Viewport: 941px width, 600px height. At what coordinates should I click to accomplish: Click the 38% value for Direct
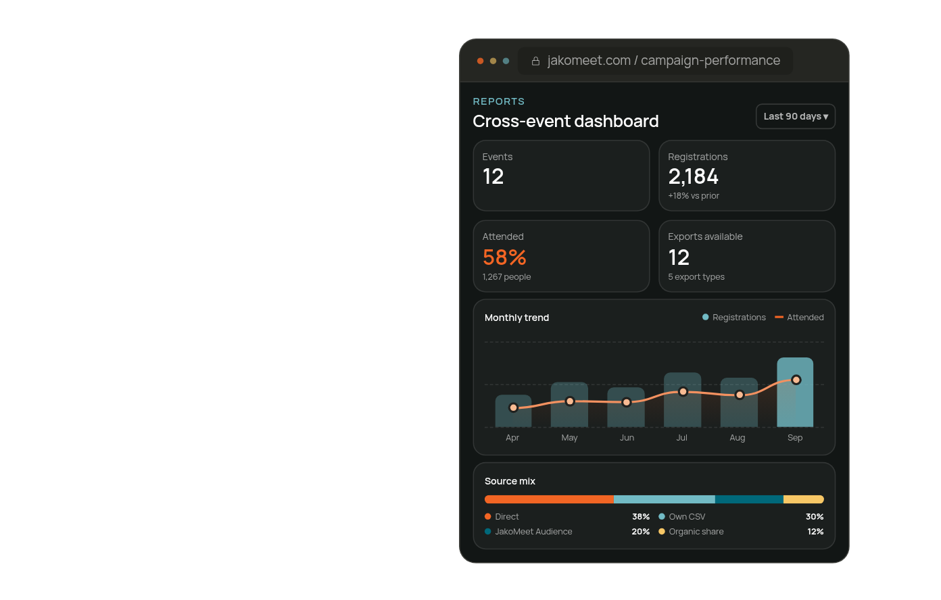point(641,517)
